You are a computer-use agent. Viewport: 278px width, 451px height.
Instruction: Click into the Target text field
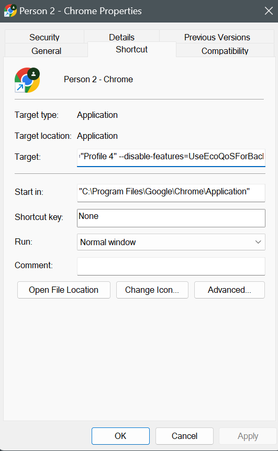point(171,157)
